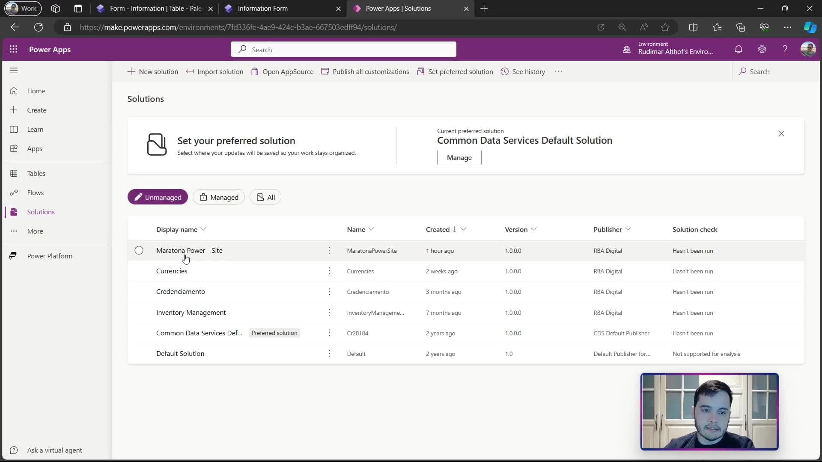Open the Publisher column dropdown
Viewport: 822px width, 462px height.
628,230
